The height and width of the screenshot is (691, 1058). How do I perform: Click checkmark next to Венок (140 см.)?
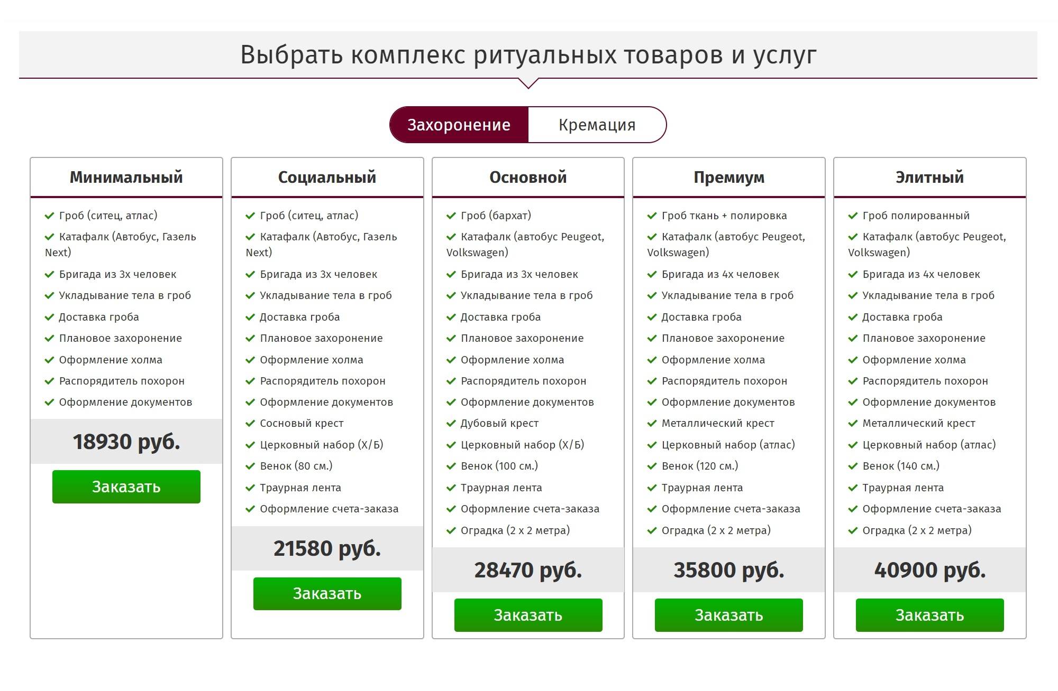[x=853, y=466]
